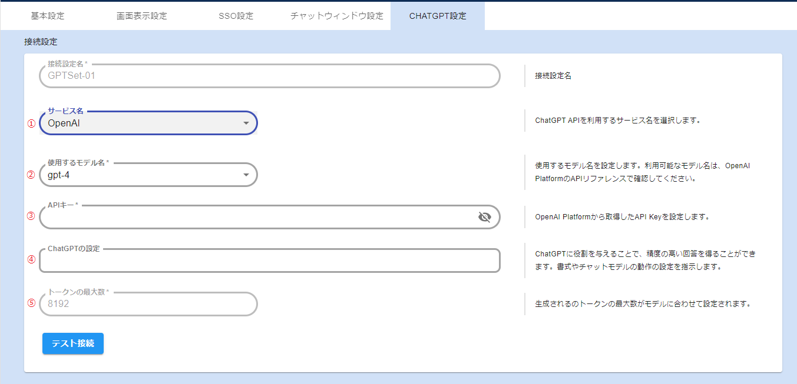Open the サービス名 dropdown showing OpenAI
This screenshot has width=797, height=384.
tap(148, 123)
